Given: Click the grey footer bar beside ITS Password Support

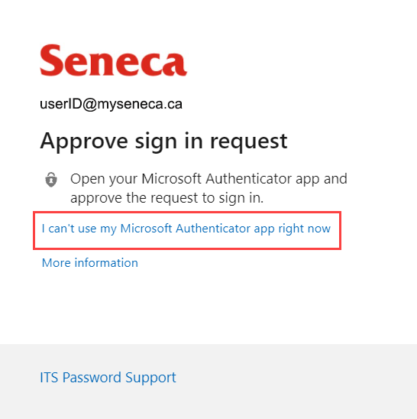Looking at the screenshot, I should pyautogui.click(x=294, y=378).
